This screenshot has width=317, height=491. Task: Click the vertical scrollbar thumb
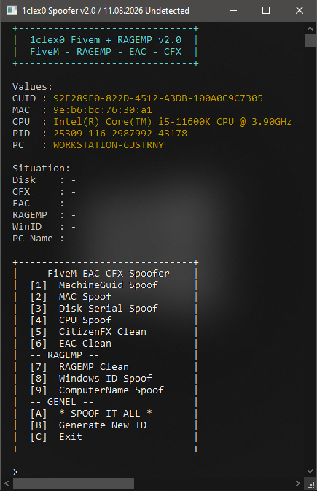tap(310, 40)
